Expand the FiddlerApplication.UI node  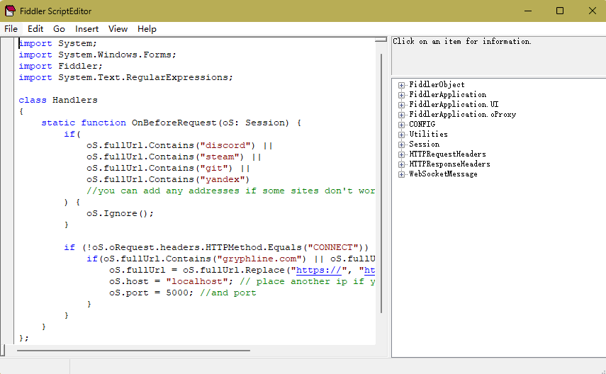point(402,105)
